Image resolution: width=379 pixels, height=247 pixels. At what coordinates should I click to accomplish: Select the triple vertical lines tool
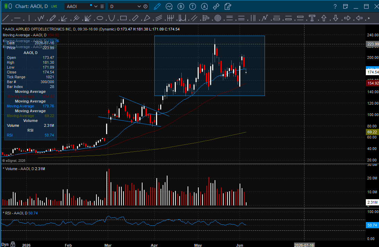point(253,18)
